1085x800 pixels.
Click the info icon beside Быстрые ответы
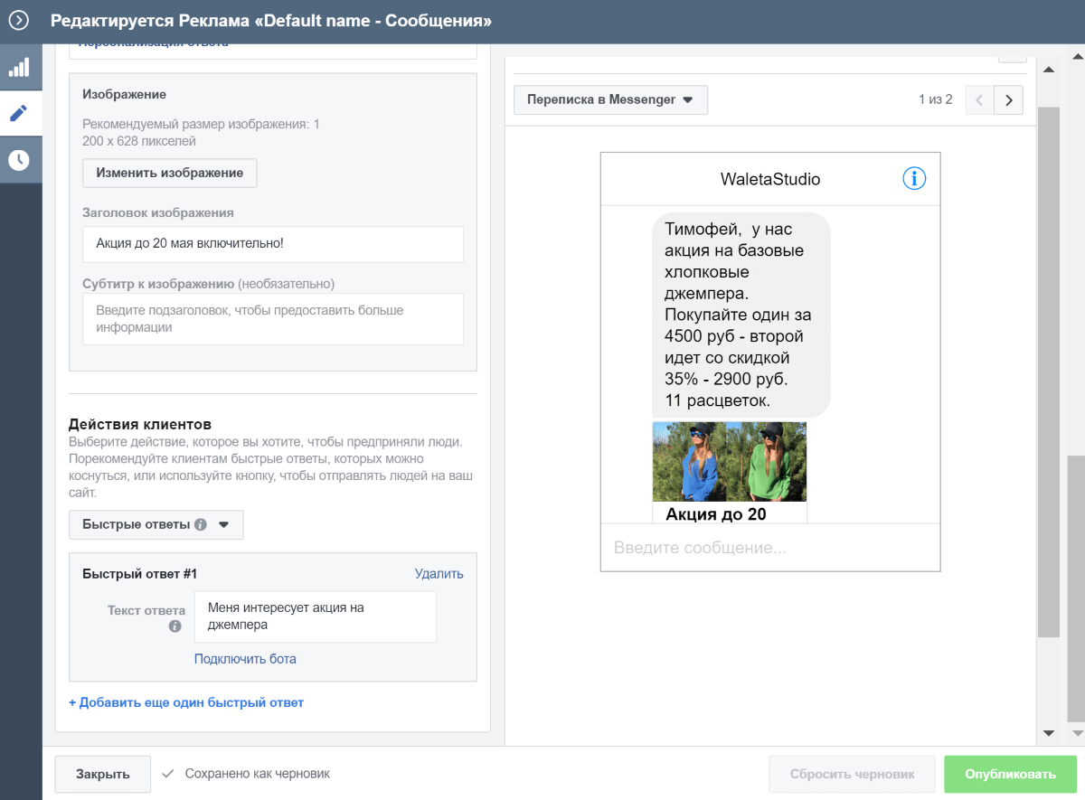[x=201, y=524]
